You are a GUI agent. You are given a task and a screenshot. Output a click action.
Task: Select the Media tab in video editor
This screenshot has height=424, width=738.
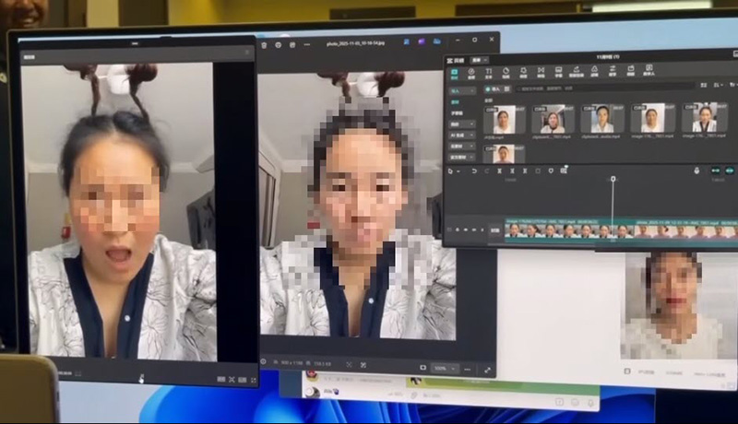455,73
